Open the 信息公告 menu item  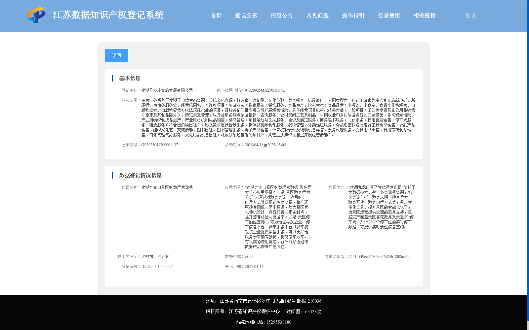(282, 16)
